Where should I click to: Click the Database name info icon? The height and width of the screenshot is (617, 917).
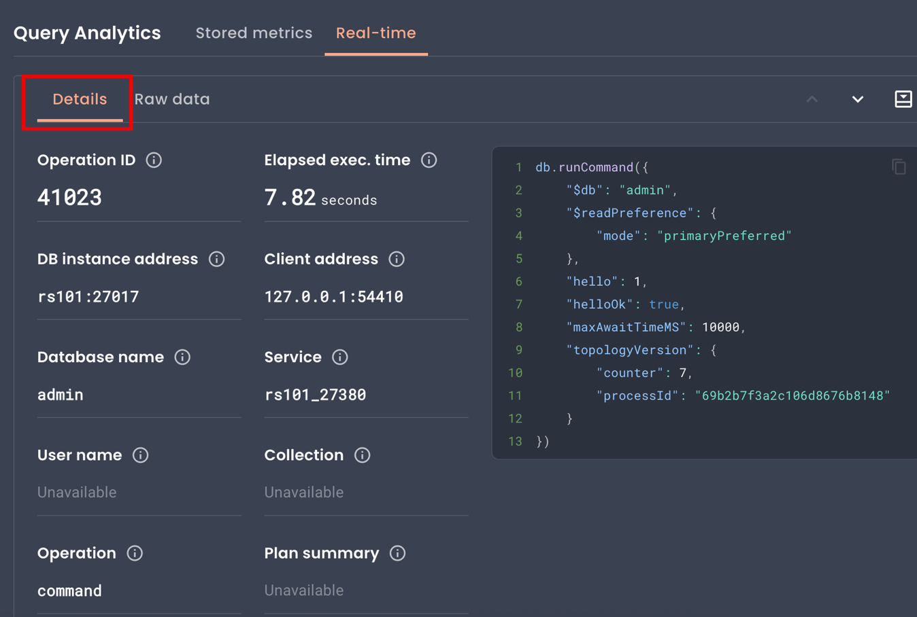182,357
